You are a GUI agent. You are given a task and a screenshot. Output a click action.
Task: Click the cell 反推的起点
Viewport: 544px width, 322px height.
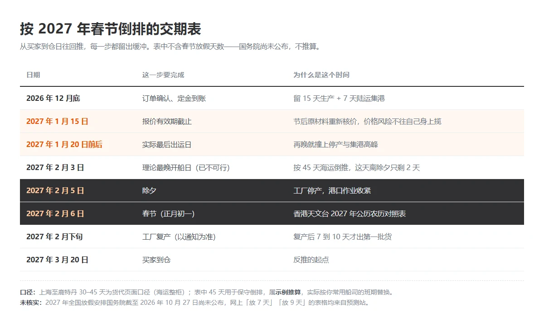tap(311, 260)
